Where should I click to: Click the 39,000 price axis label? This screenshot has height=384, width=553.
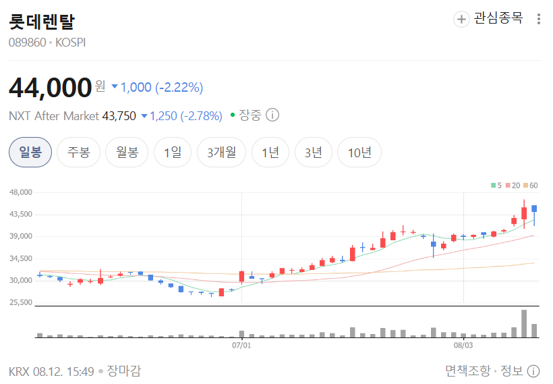(x=21, y=236)
